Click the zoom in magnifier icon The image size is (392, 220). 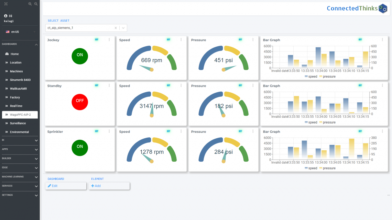pos(30,4)
